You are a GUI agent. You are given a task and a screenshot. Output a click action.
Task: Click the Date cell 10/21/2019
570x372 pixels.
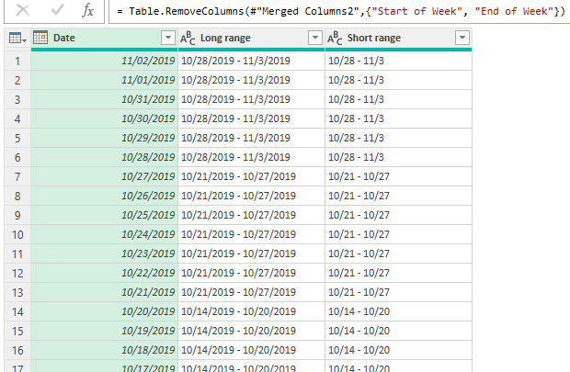(104, 292)
